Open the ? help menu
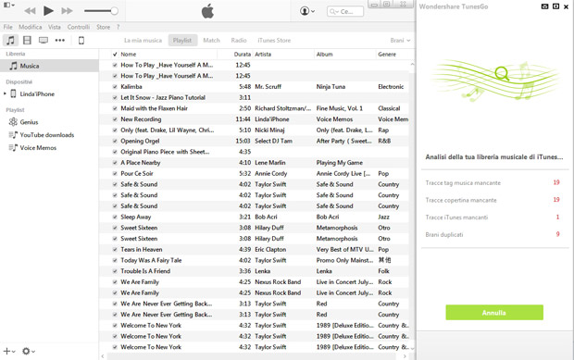 click(x=118, y=27)
